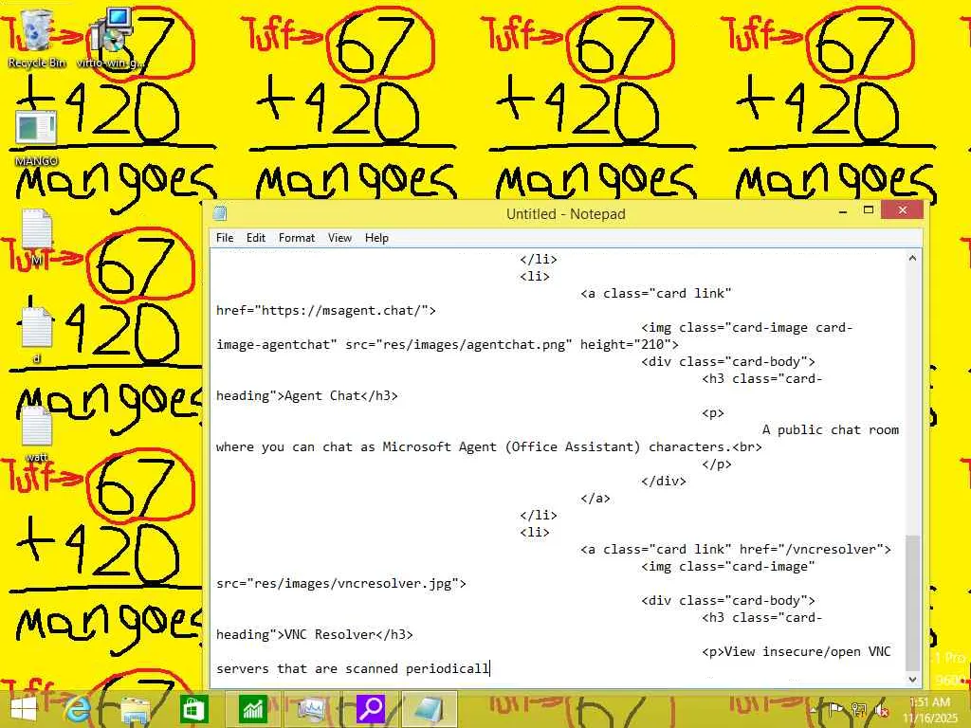Launch Internet Explorer from the taskbar
This screenshot has height=728, width=971.
tap(78, 709)
